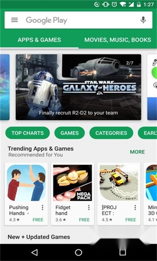This screenshot has height=261, width=157.
Task: Open the hamburger navigation menu
Action: [x=15, y=20]
